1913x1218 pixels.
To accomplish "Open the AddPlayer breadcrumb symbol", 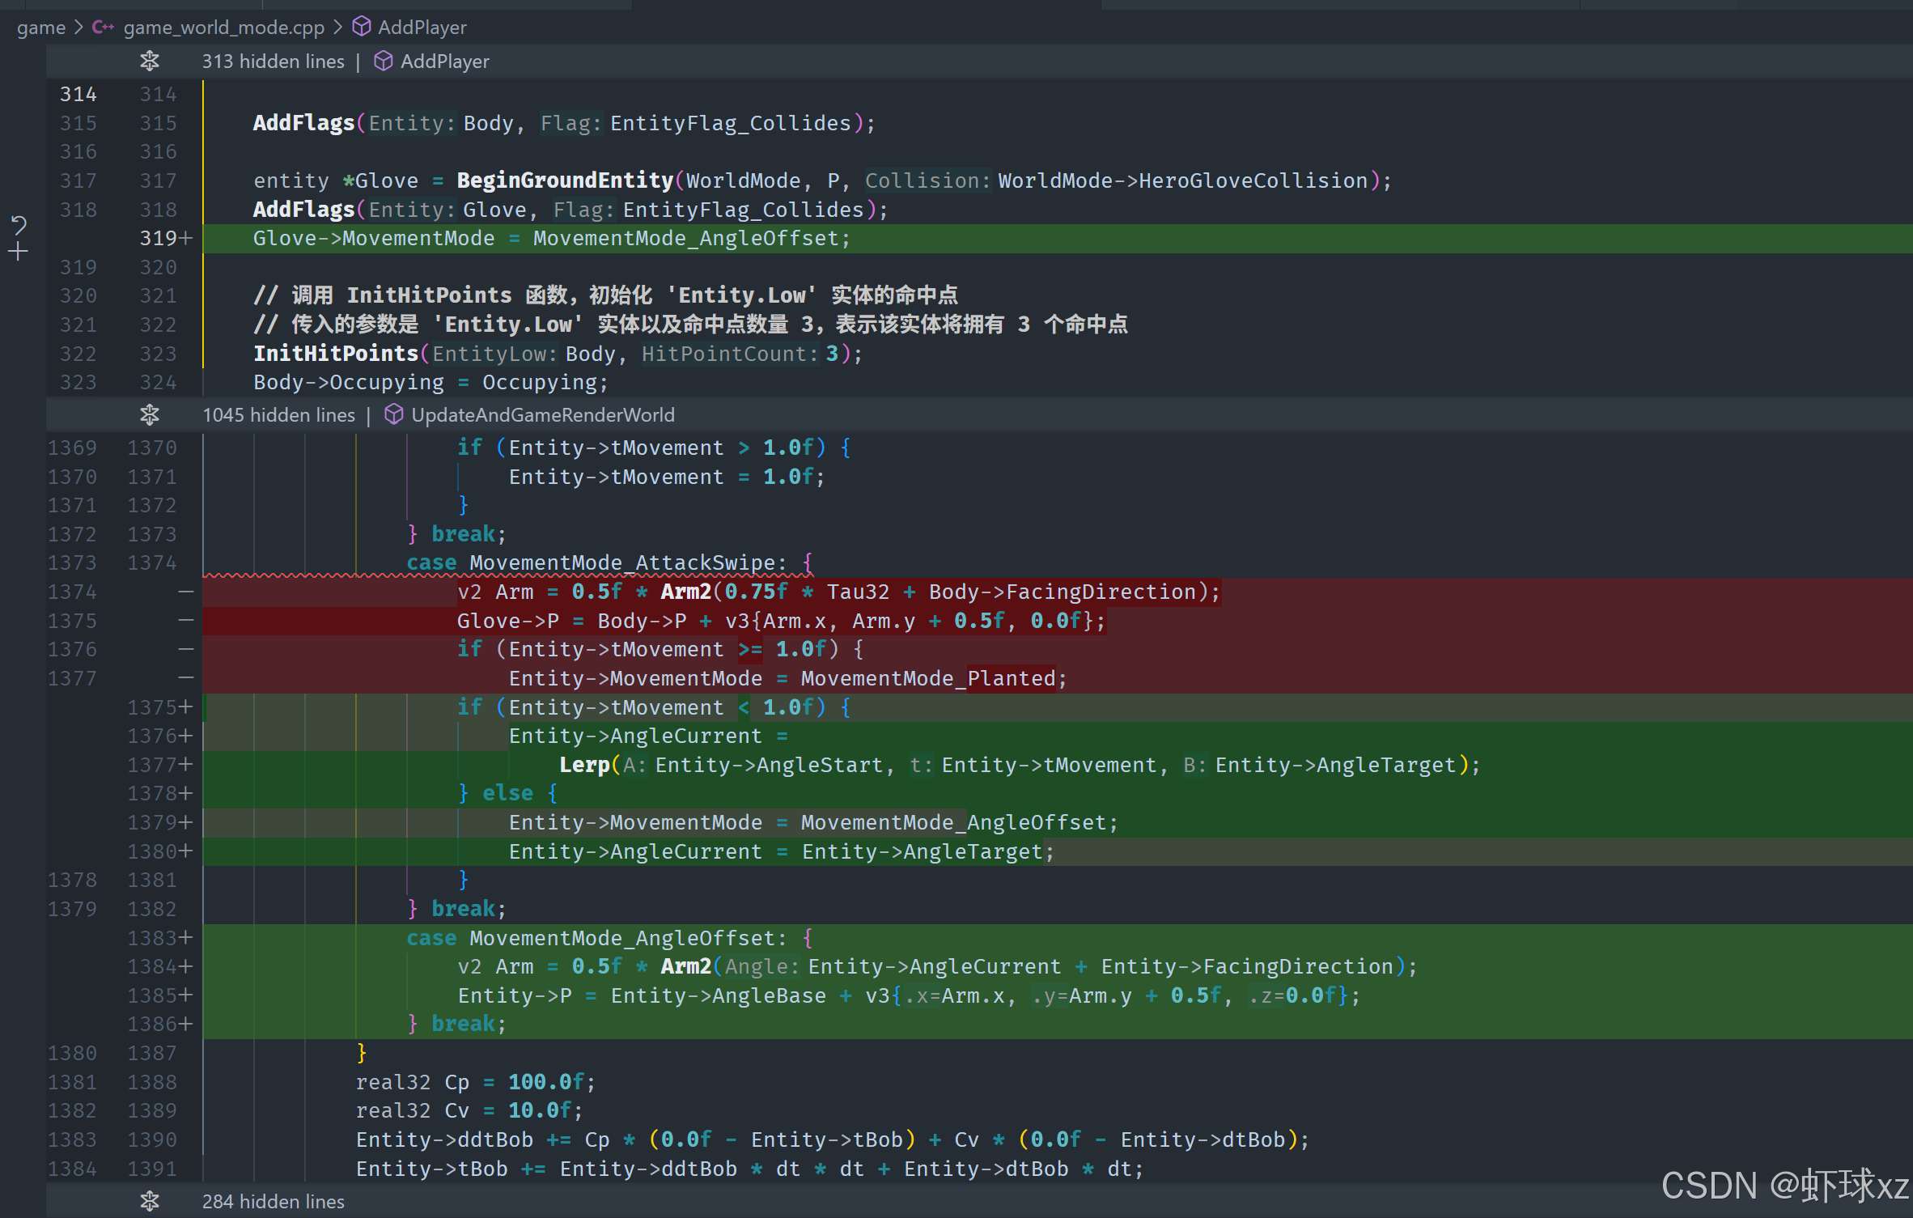I will point(422,28).
